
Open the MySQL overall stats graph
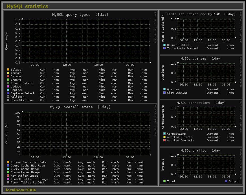click(80, 144)
